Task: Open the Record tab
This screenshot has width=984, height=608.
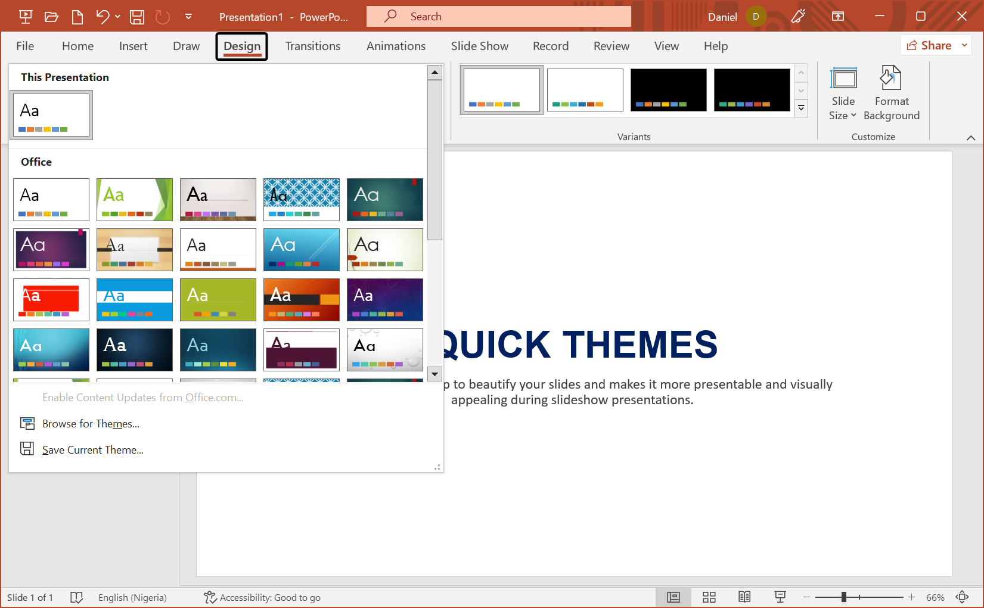Action: tap(550, 46)
